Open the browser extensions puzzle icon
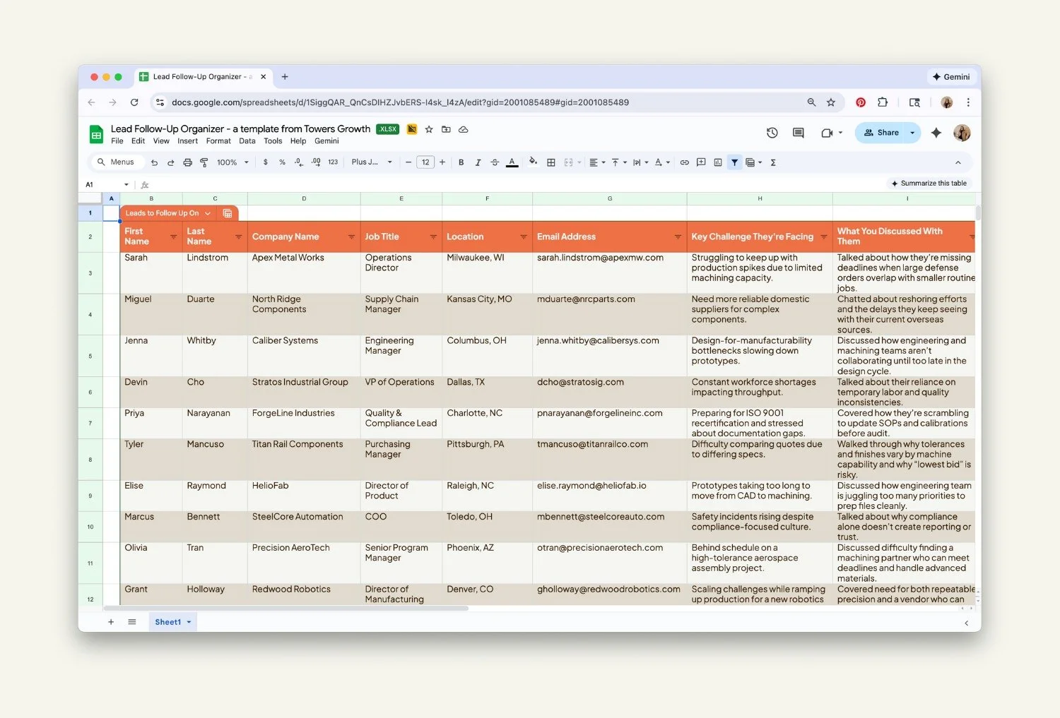 click(x=883, y=102)
